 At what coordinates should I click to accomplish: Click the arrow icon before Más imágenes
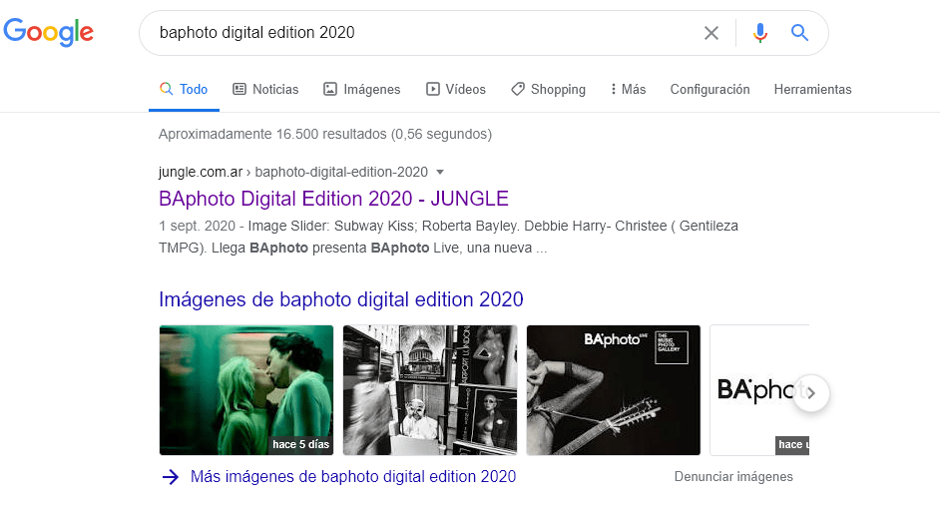171,477
